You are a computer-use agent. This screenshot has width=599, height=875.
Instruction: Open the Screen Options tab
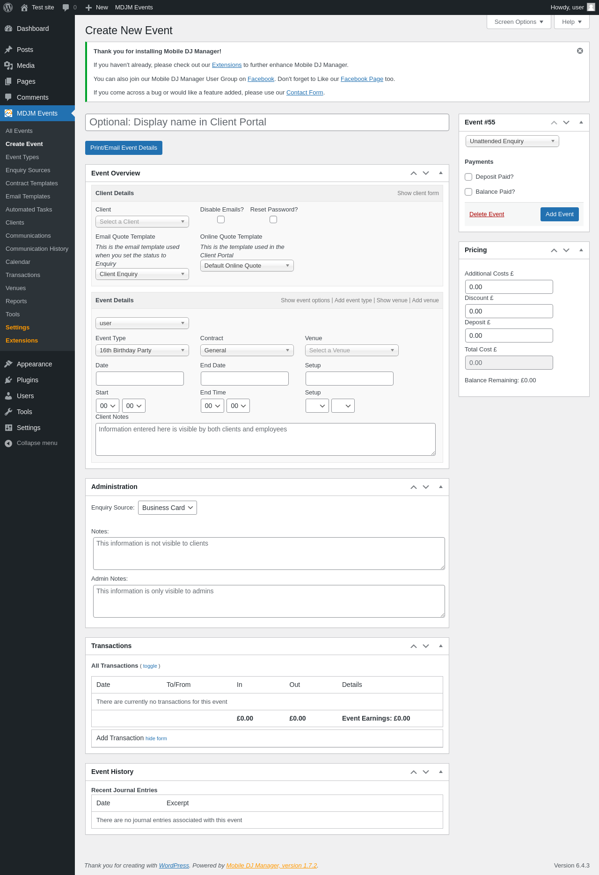tap(519, 22)
